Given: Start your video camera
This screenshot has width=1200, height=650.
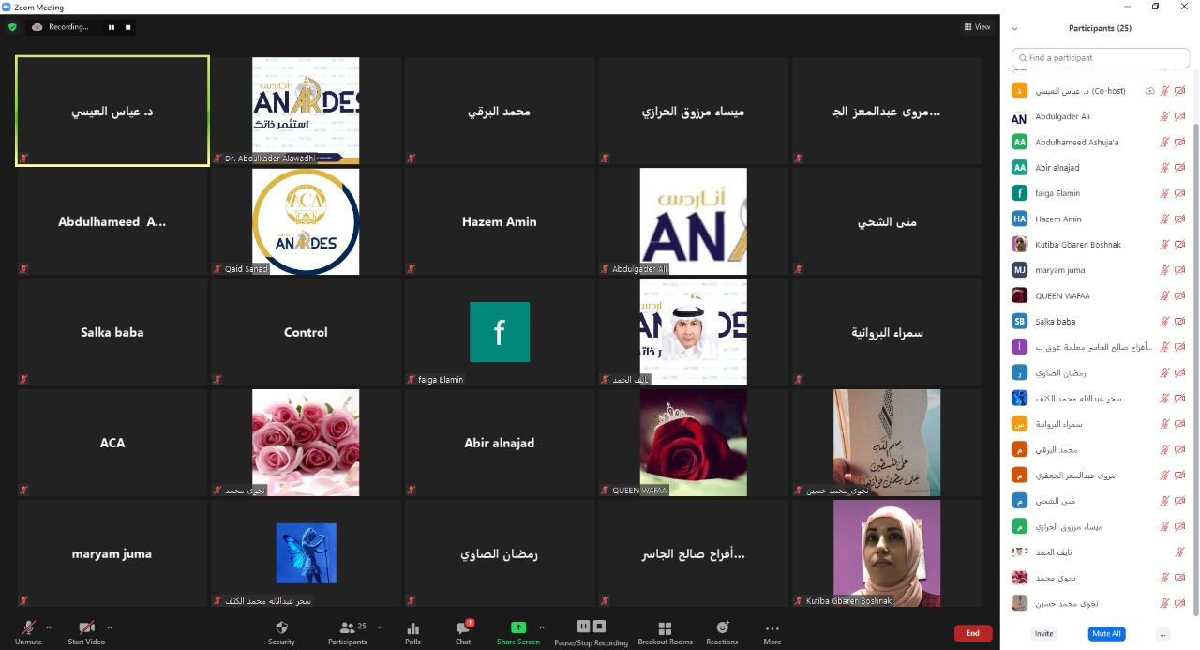Looking at the screenshot, I should 86,632.
